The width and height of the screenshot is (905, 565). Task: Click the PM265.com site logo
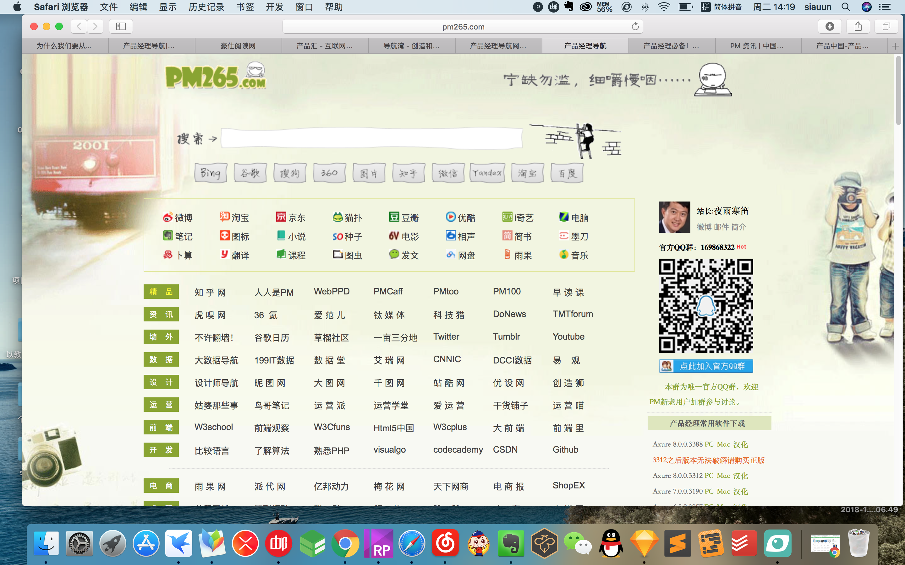(x=216, y=76)
